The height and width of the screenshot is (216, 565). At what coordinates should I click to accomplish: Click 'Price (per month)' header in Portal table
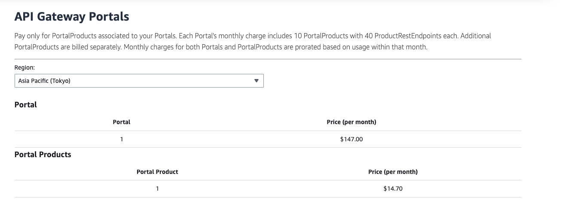tap(351, 122)
